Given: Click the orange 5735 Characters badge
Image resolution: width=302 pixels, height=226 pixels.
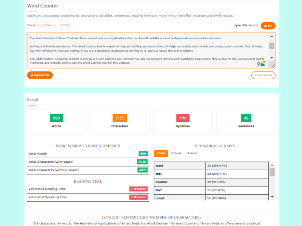Looking at the screenshot, I should [x=119, y=118].
